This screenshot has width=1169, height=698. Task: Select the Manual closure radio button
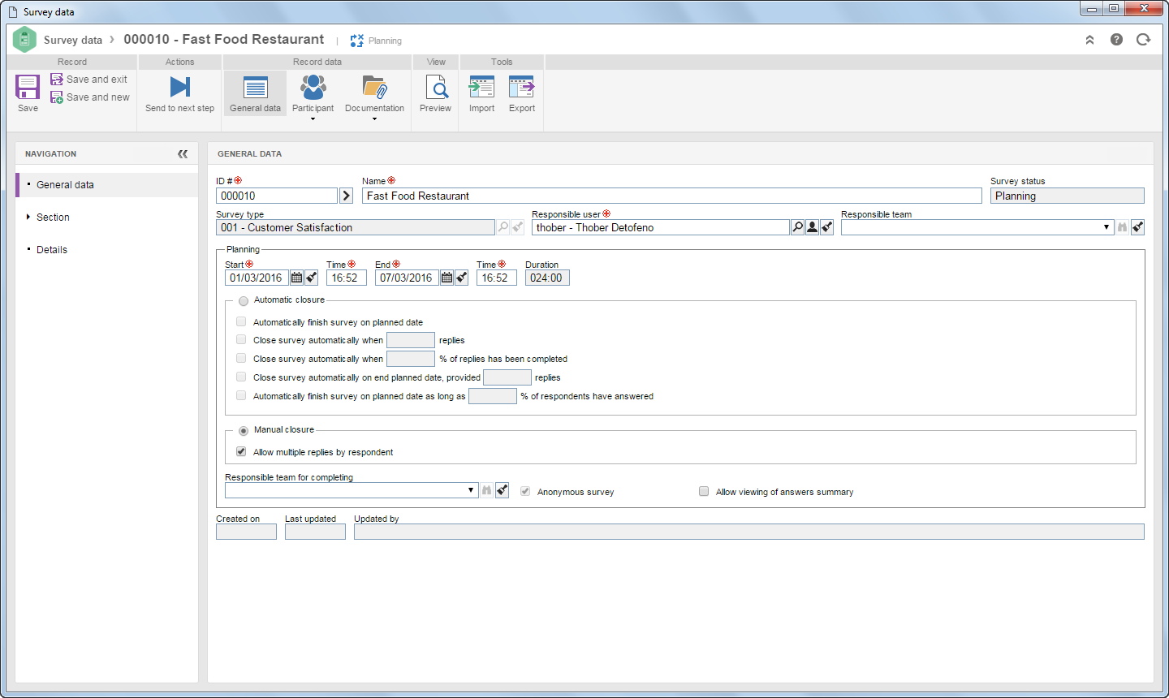244,430
